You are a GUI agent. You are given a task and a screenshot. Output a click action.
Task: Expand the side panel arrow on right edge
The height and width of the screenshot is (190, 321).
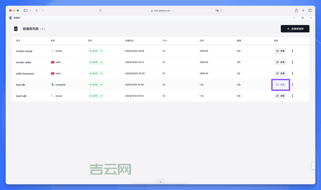point(313,165)
